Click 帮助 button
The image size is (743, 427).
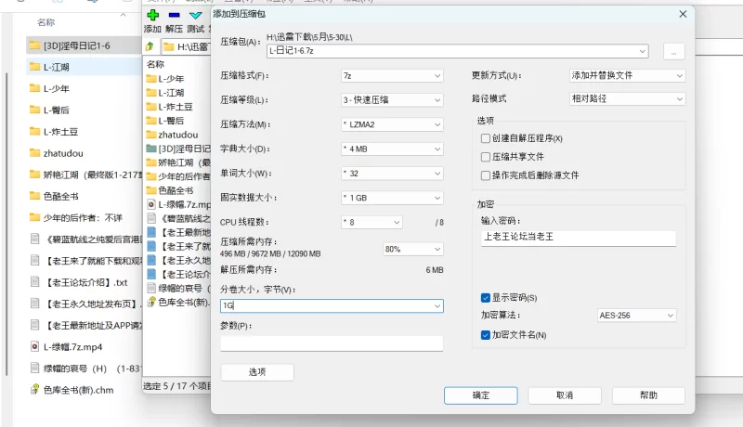tap(648, 395)
